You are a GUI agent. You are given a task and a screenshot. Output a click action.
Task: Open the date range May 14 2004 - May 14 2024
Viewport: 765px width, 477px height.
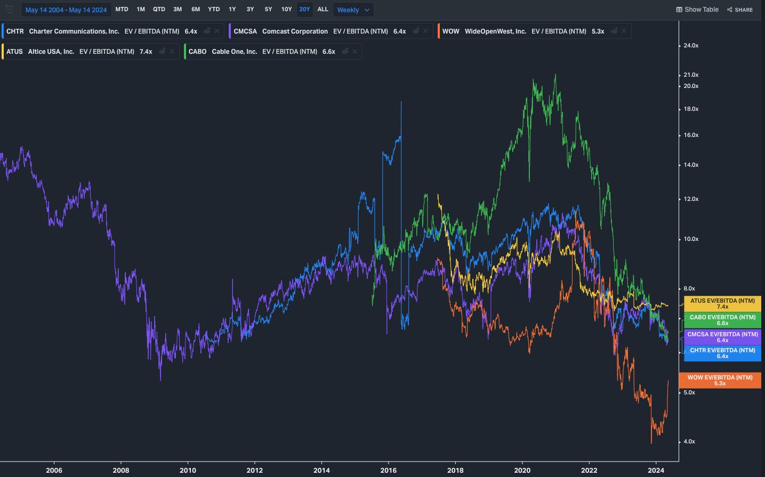click(66, 10)
